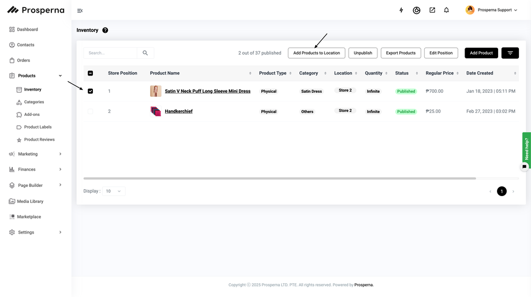This screenshot has height=297, width=531.
Task: Open the Prosperna Support account dropdown
Action: 492,10
